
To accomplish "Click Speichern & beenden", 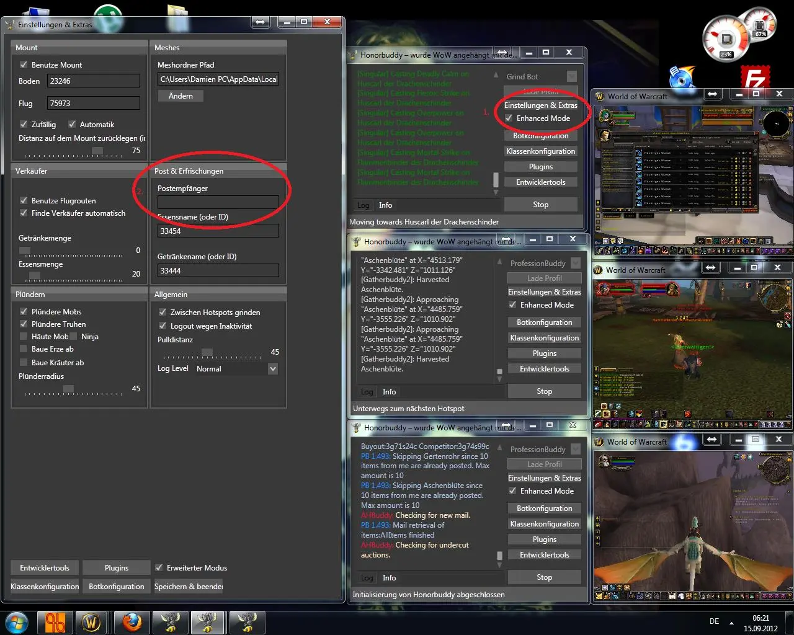I will (189, 586).
